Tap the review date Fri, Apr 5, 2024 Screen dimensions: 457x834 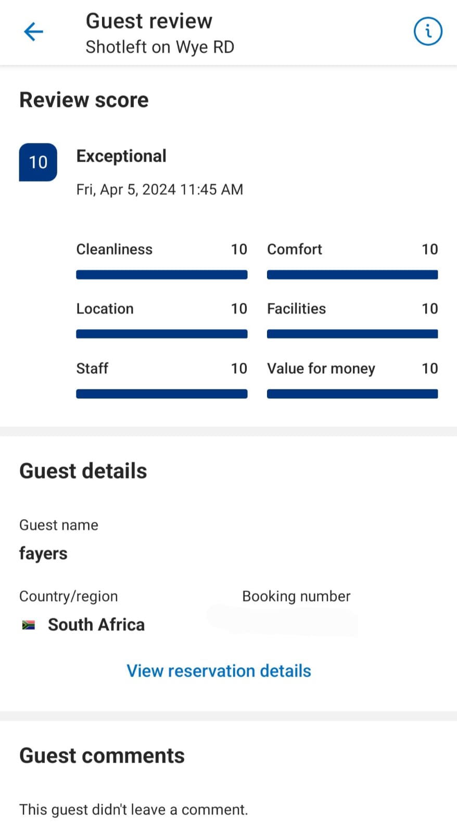pos(159,189)
